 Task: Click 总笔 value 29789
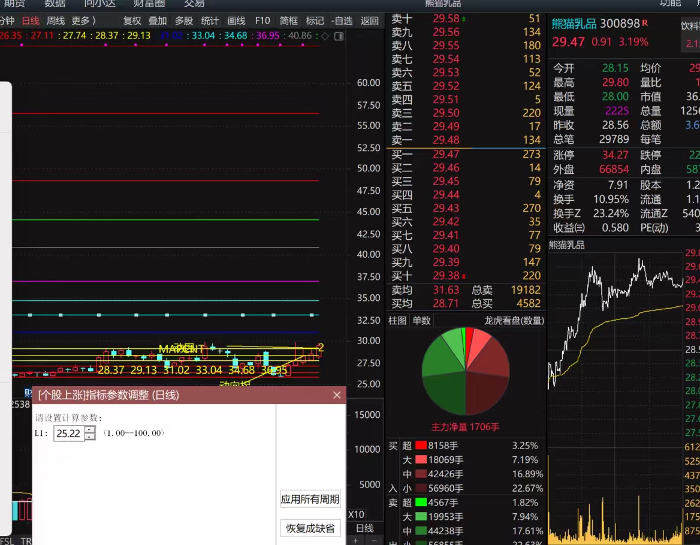(x=614, y=139)
